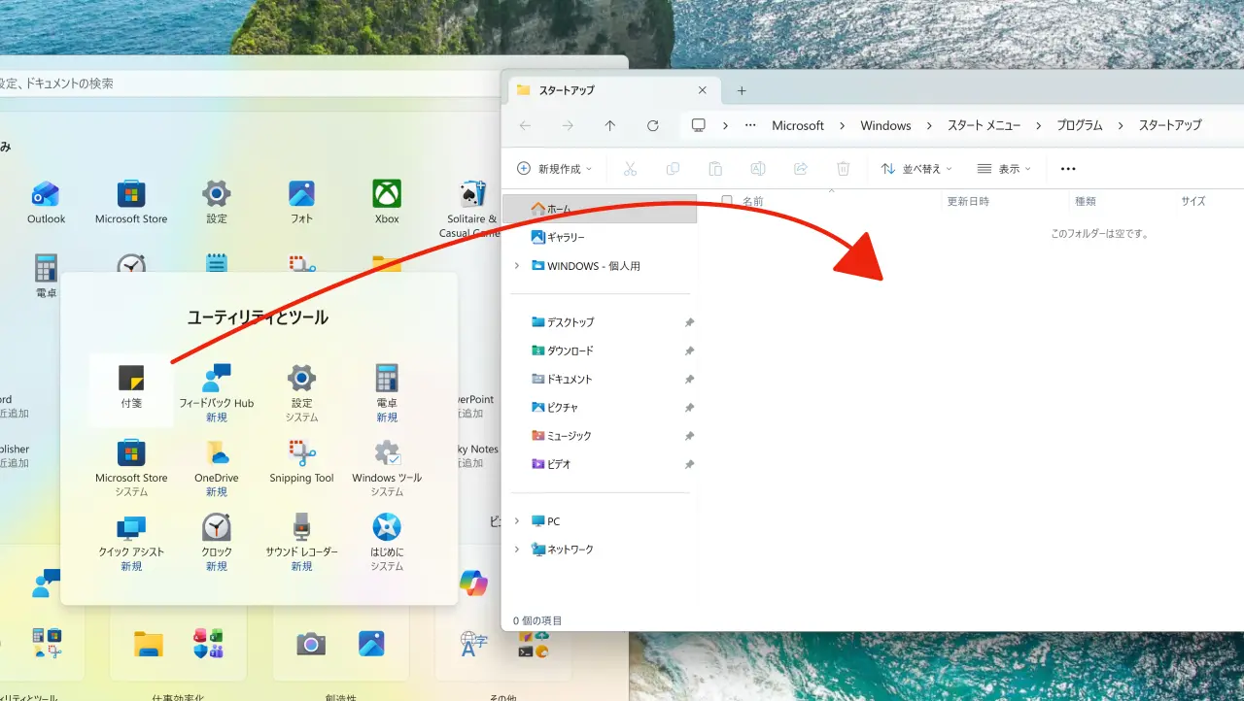This screenshot has width=1244, height=701.
Task: Open a new Explorer tab
Action: pyautogui.click(x=742, y=90)
